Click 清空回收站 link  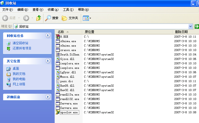pyautogui.click(x=20, y=43)
